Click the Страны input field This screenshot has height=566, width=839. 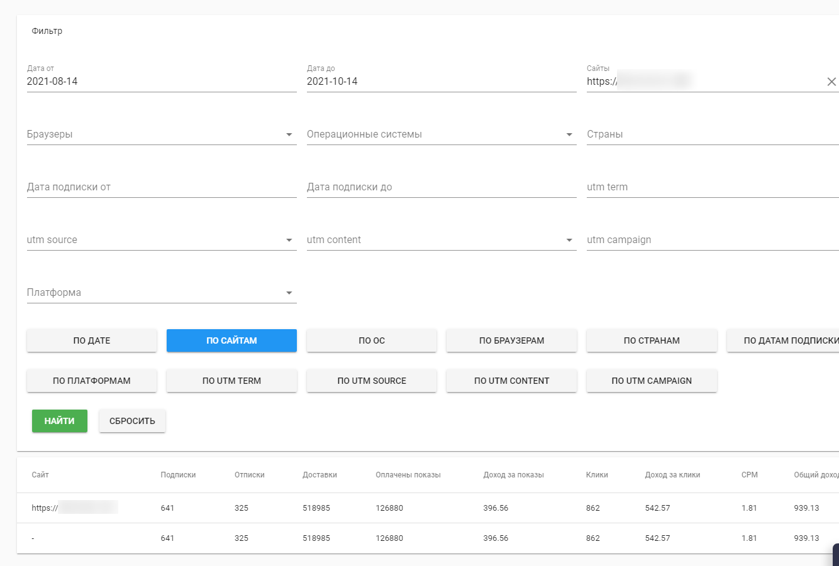click(712, 134)
